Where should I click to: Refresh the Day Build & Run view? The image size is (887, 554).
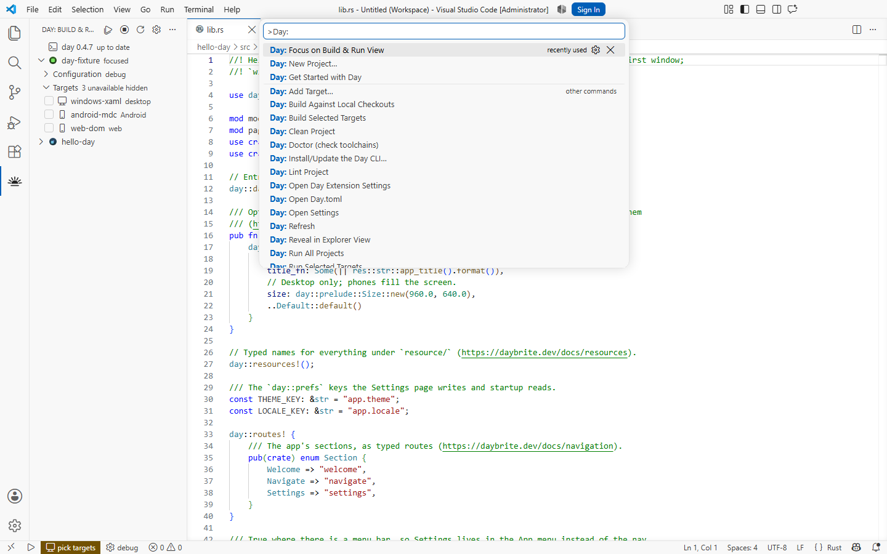[140, 30]
